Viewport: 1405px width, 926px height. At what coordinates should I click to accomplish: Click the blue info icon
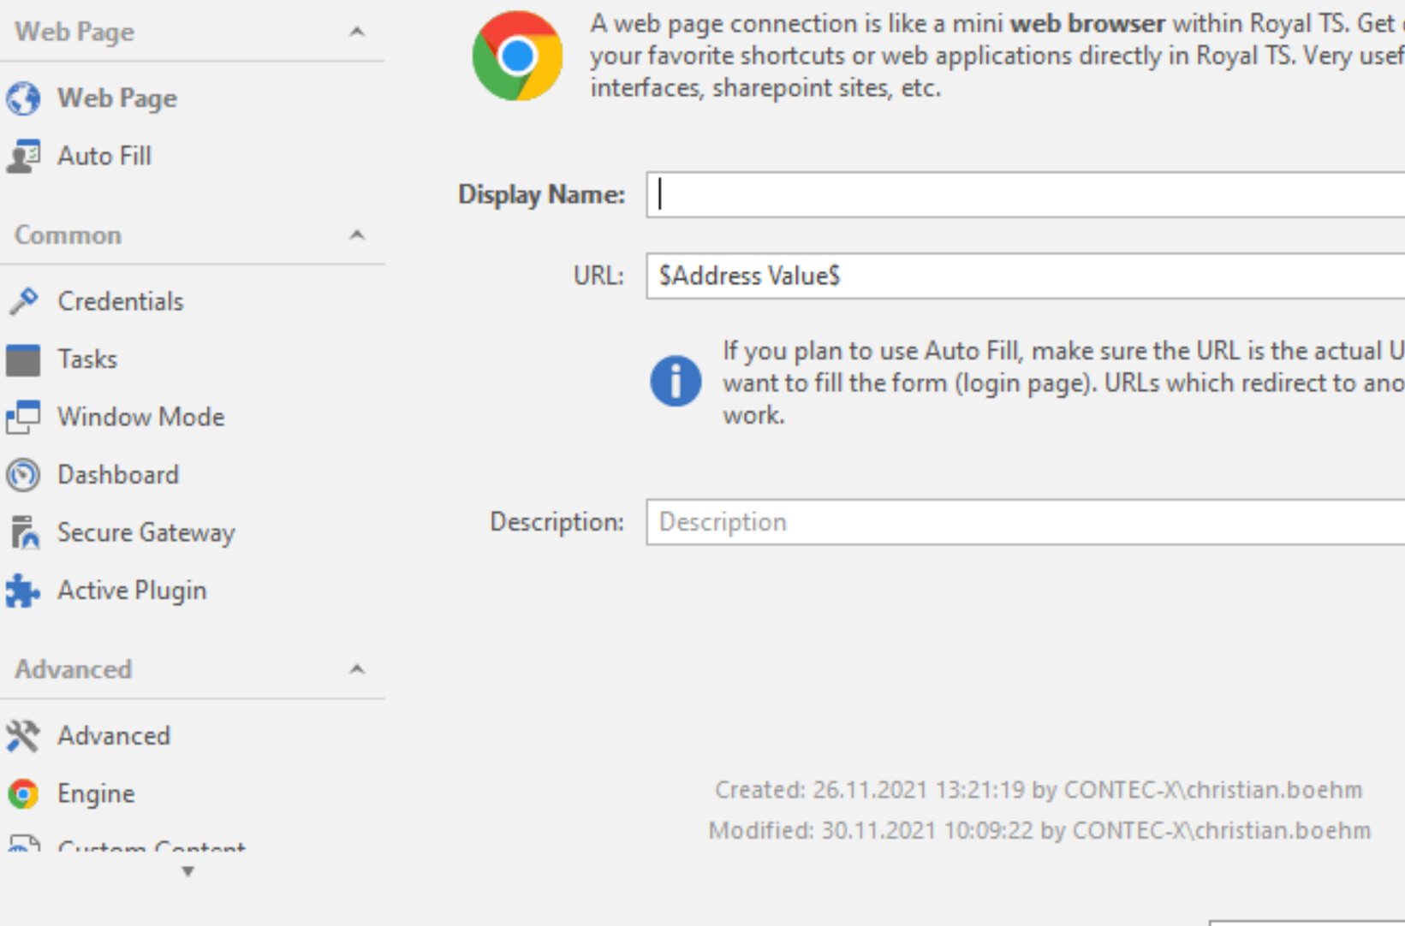[x=676, y=381]
